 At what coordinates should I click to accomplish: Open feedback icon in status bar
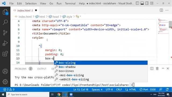pos(161,89)
